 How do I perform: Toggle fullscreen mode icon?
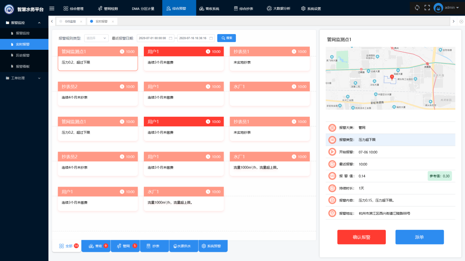coord(427,8)
